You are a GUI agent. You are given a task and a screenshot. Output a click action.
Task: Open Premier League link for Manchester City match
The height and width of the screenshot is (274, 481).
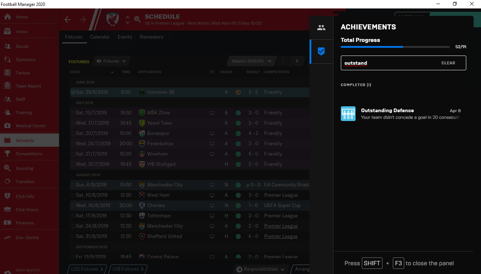coord(281,226)
